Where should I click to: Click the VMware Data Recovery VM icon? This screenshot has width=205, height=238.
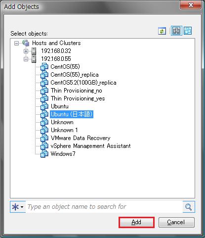pyautogui.click(x=44, y=138)
